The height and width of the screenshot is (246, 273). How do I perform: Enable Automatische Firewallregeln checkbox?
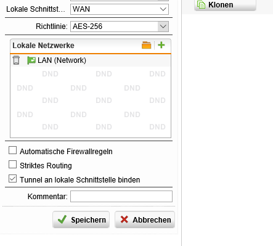12,150
